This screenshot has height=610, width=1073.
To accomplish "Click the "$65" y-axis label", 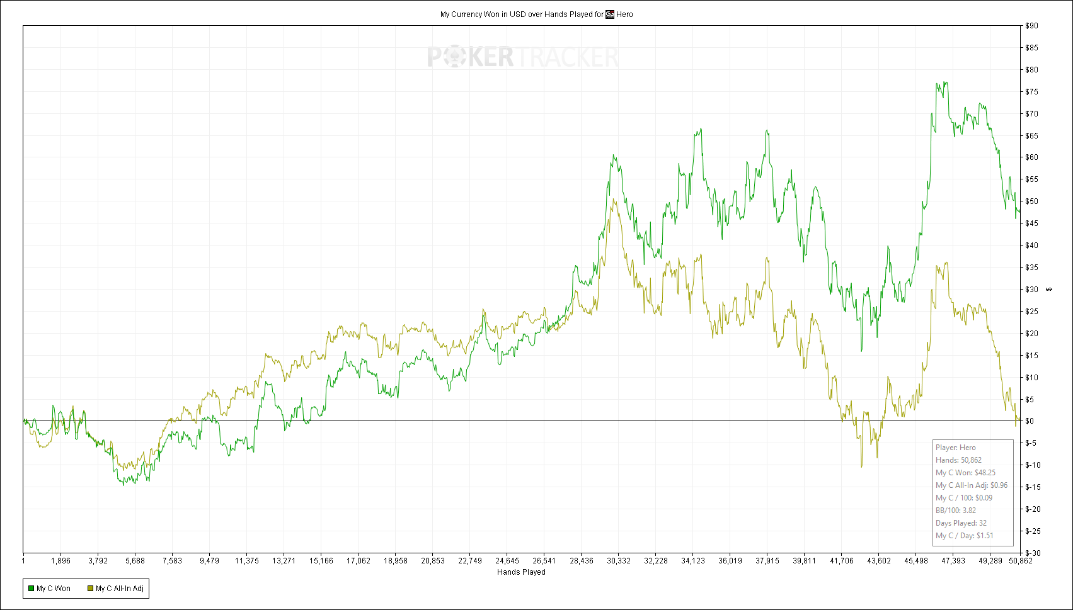I will (1031, 136).
